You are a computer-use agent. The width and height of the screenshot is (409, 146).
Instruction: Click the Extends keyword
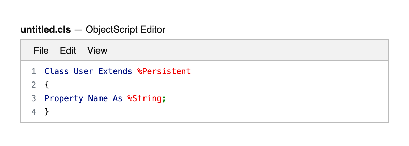point(115,71)
